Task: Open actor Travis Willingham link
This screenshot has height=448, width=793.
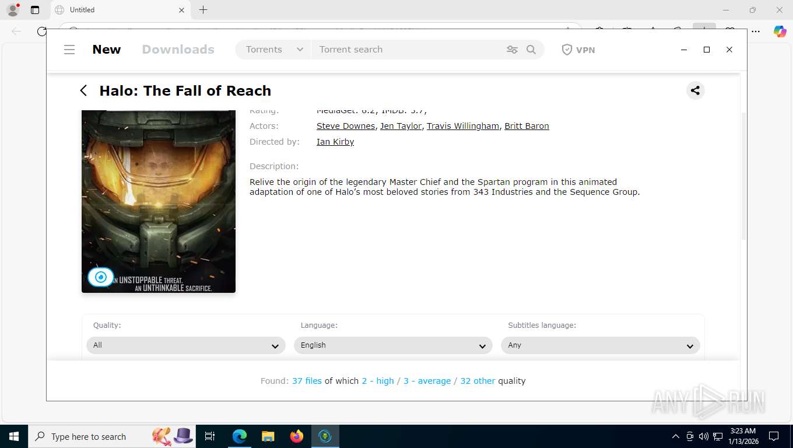Action: click(x=463, y=126)
